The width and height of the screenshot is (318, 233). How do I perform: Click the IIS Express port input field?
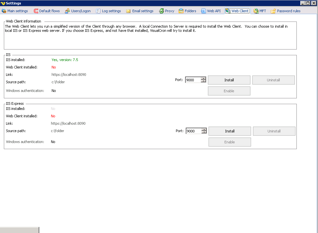click(x=194, y=131)
